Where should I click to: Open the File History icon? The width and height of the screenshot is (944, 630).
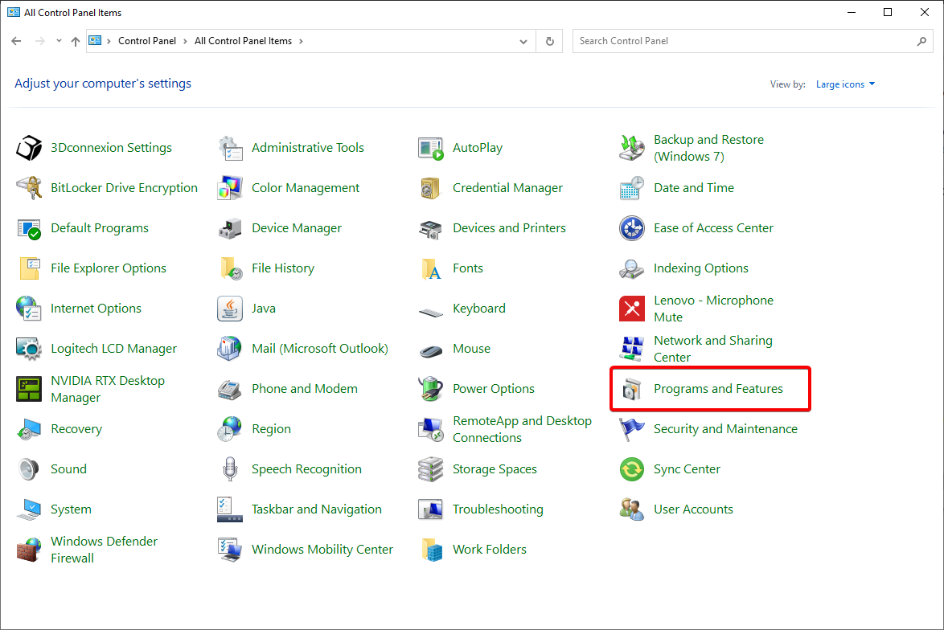click(x=230, y=268)
